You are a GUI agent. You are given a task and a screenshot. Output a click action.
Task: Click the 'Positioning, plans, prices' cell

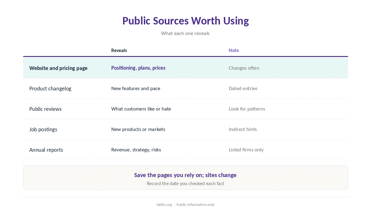tap(138, 68)
